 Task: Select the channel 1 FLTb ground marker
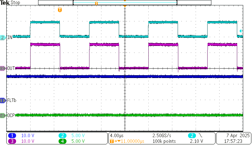pos(3,100)
